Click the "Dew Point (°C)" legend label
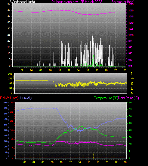The image size is (148, 166). pyautogui.click(x=128, y=98)
